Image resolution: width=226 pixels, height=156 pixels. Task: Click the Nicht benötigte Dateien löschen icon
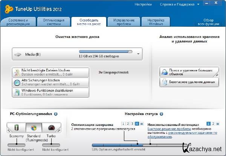(x=17, y=73)
